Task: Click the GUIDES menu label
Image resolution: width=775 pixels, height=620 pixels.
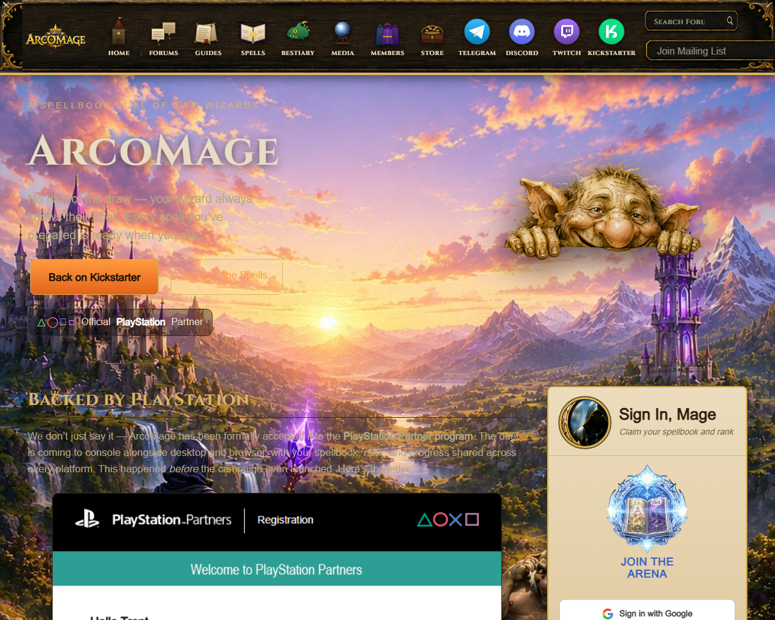Action: (208, 53)
